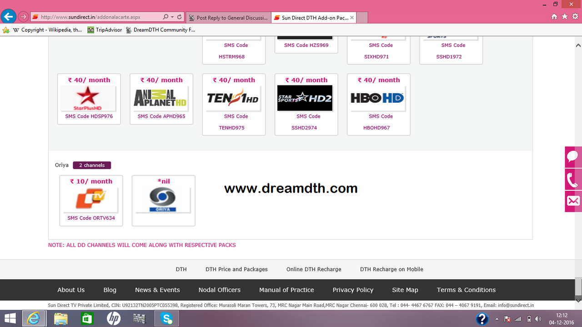Open Manual of Practice in footer menu
Image resolution: width=582 pixels, height=327 pixels.
(x=286, y=290)
